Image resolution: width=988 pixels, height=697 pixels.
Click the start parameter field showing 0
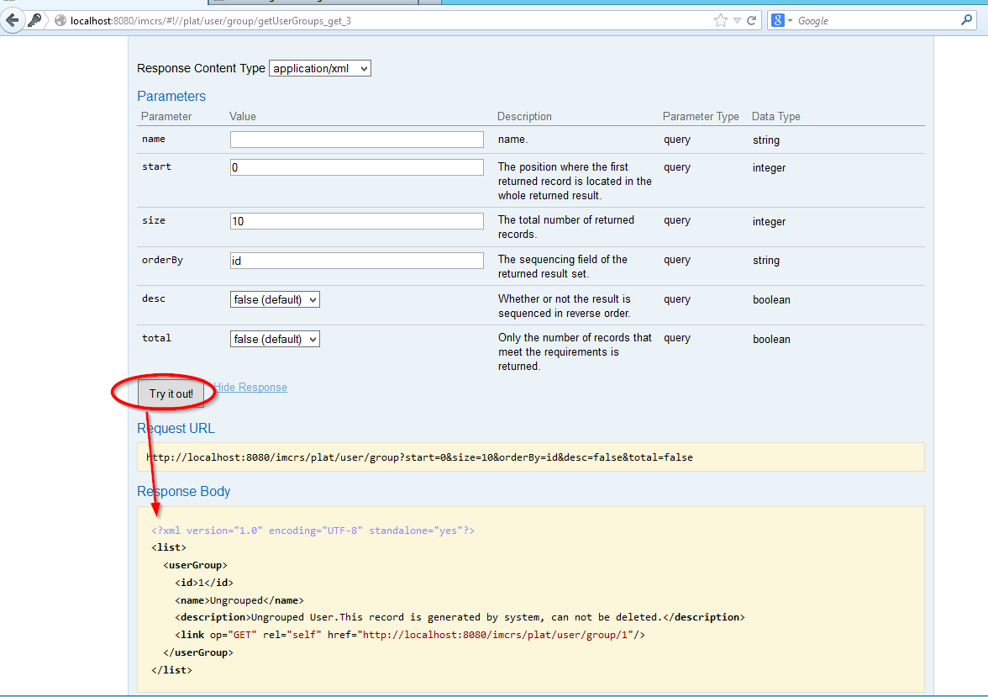[x=356, y=166]
